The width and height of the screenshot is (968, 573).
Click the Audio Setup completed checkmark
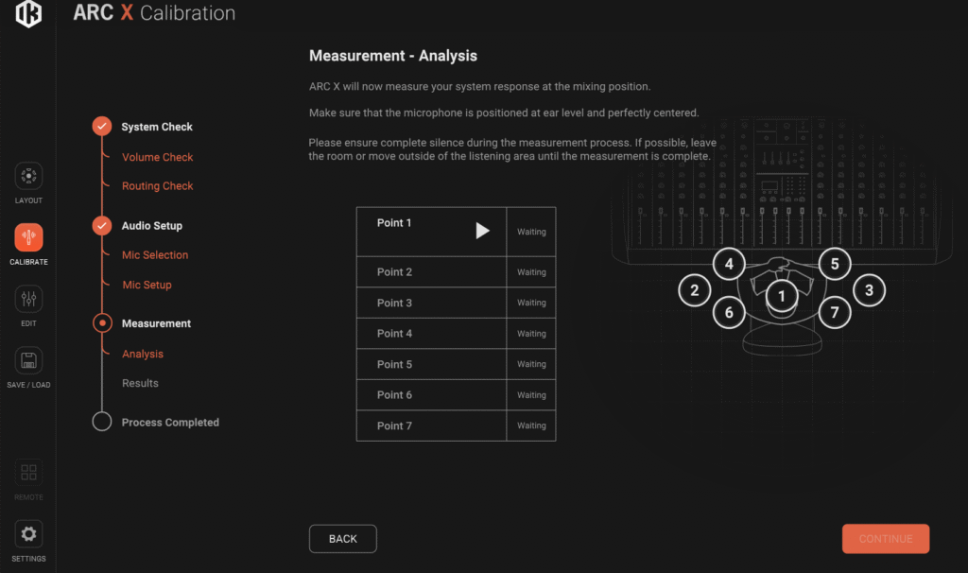[102, 225]
